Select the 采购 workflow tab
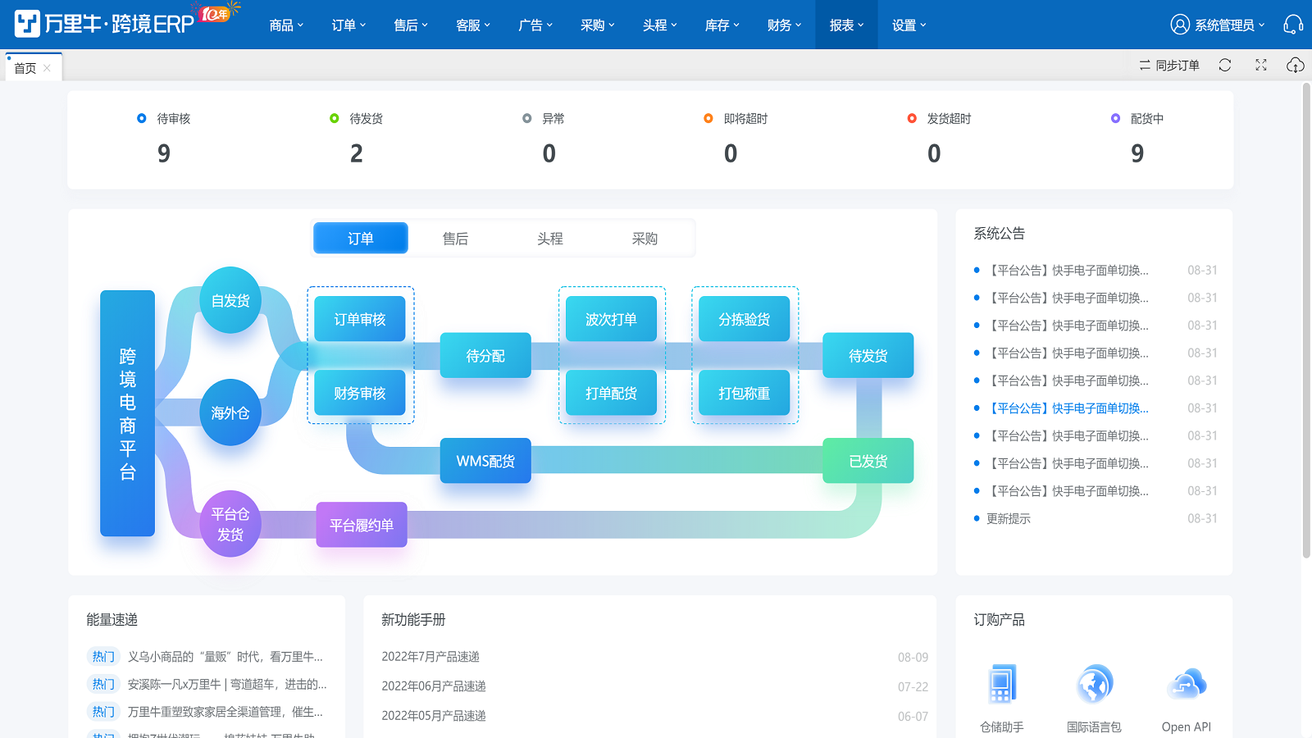The image size is (1312, 738). coord(645,238)
